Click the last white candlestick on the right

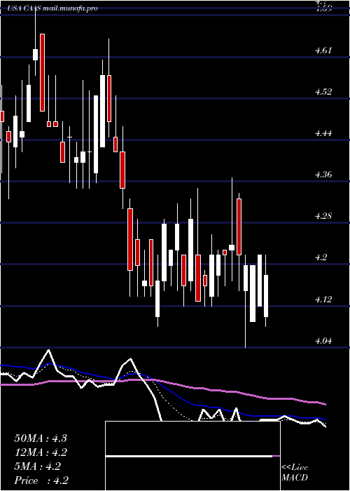266,296
